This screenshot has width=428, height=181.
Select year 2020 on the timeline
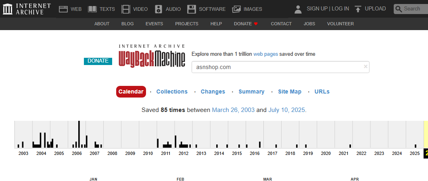(x=326, y=154)
